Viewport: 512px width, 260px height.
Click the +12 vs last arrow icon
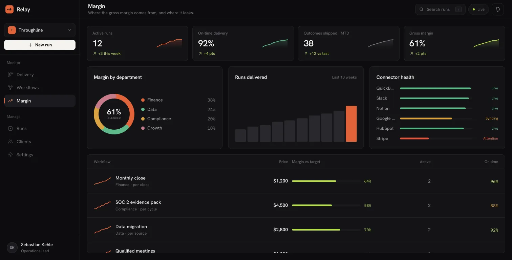(306, 53)
